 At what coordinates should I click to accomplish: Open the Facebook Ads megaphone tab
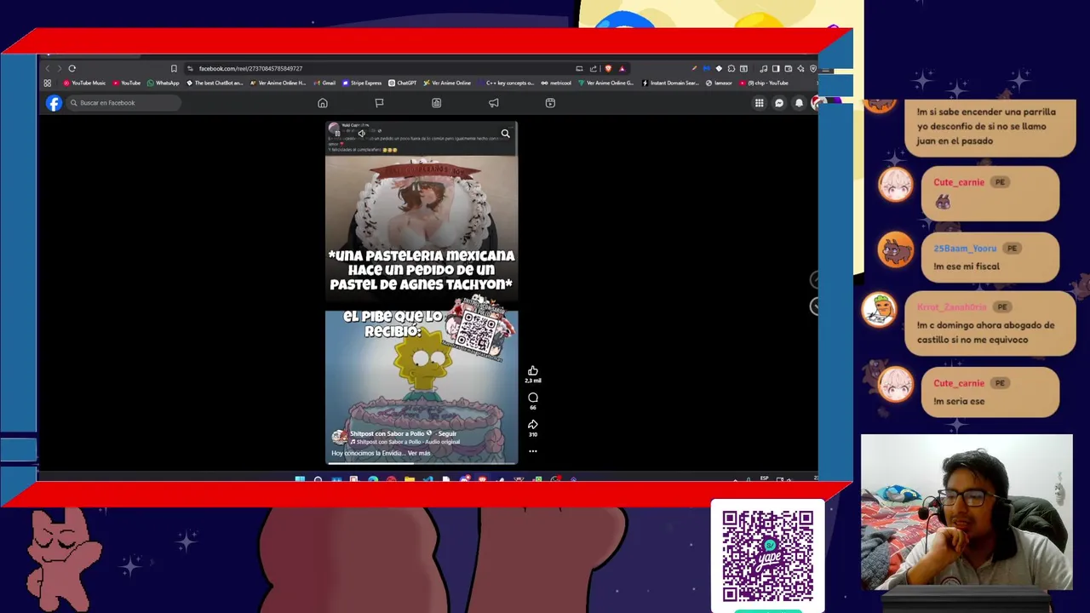(x=493, y=103)
